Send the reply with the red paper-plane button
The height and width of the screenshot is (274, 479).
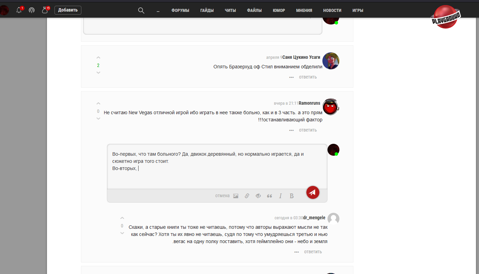[x=313, y=192]
